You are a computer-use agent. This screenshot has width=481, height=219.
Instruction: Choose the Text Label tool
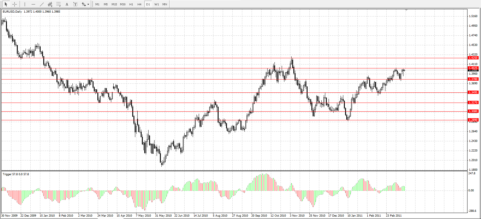(x=75, y=4)
